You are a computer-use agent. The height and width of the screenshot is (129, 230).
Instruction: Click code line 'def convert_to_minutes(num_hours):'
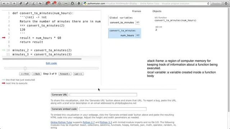[x=43, y=13]
